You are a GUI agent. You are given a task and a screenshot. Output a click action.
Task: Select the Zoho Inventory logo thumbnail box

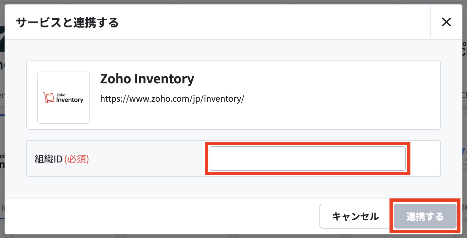(63, 98)
